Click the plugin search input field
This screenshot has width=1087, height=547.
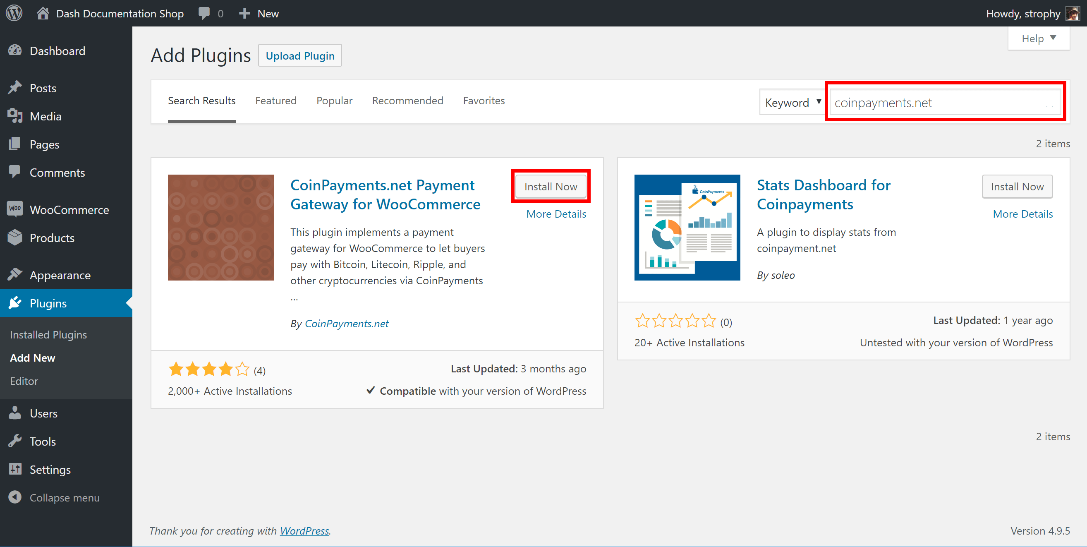(944, 103)
